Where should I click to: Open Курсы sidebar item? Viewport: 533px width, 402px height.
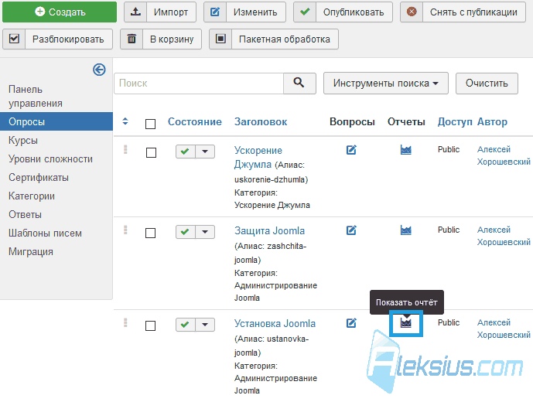point(23,141)
